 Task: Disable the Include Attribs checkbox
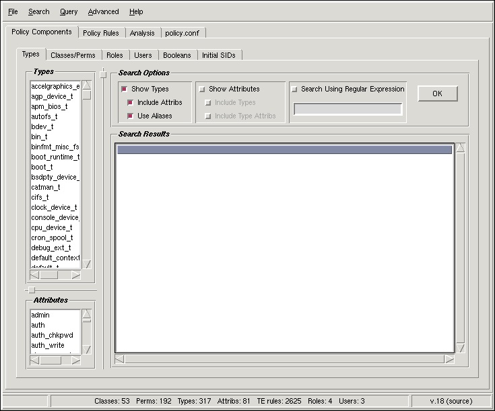131,102
